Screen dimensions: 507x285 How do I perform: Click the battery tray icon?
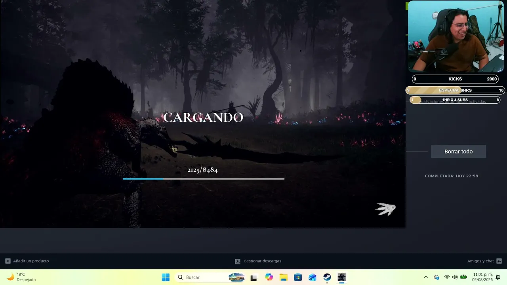click(463, 277)
